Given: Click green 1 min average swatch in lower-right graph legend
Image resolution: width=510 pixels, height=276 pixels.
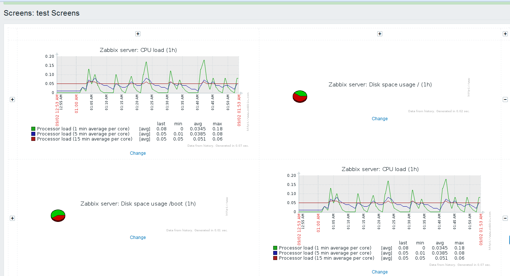Looking at the screenshot, I should coord(275,248).
